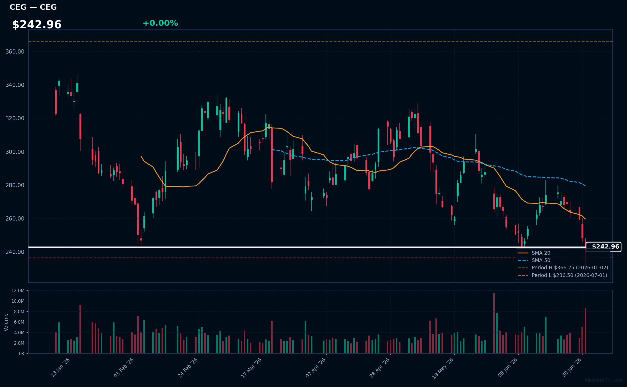The height and width of the screenshot is (387, 627).
Task: Click the 09 Jun '26 date label
Action: [508, 368]
